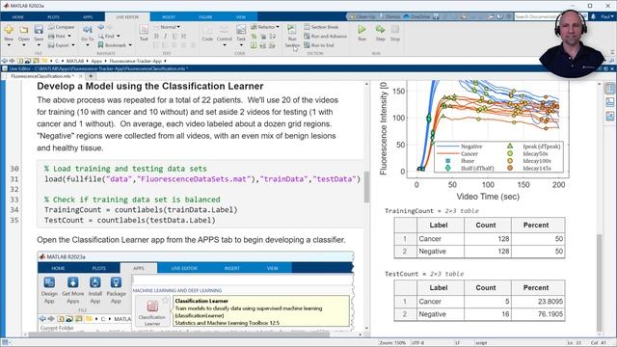Click the Clean Up shortcut
617x347 pixels.
click(362, 16)
